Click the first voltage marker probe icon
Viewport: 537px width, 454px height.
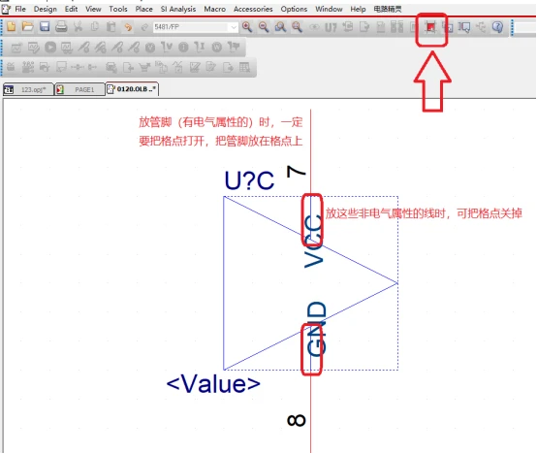(x=84, y=48)
